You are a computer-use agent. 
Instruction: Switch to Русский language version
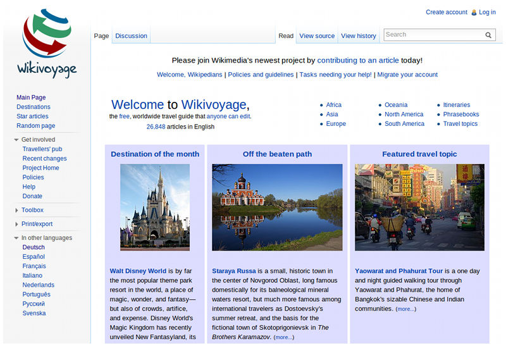[x=34, y=304]
